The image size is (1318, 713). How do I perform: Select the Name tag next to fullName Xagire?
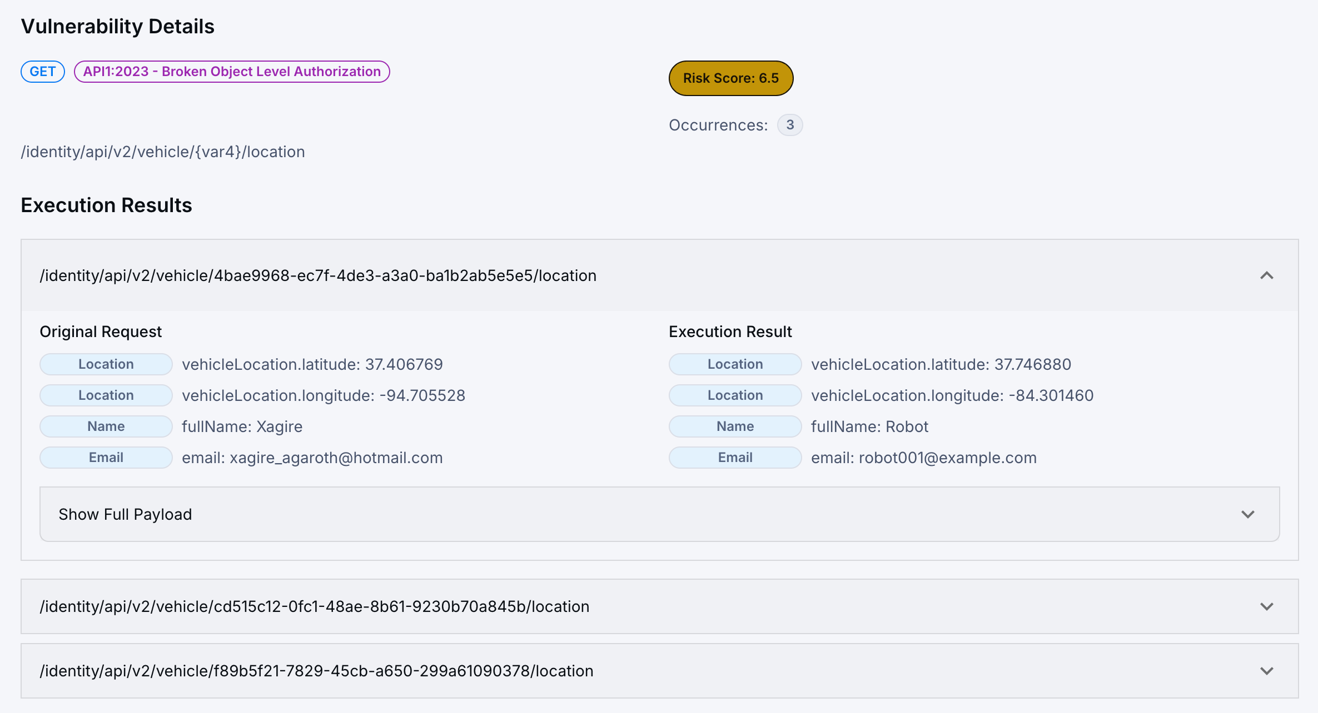pos(106,426)
